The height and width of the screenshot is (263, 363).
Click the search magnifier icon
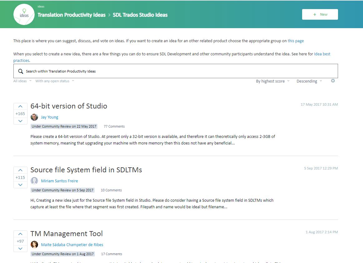[x=21, y=71]
